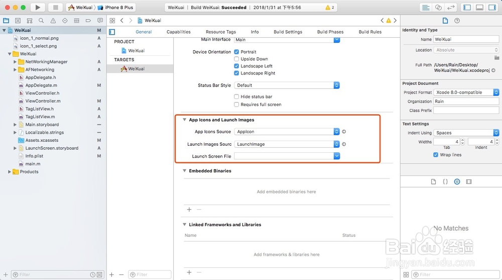The width and height of the screenshot is (502, 280).
Task: Stop the running build
Action: pos(55,8)
